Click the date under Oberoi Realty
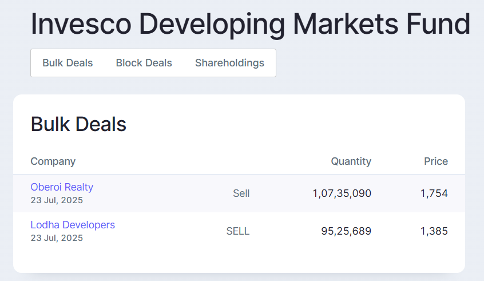 [57, 200]
